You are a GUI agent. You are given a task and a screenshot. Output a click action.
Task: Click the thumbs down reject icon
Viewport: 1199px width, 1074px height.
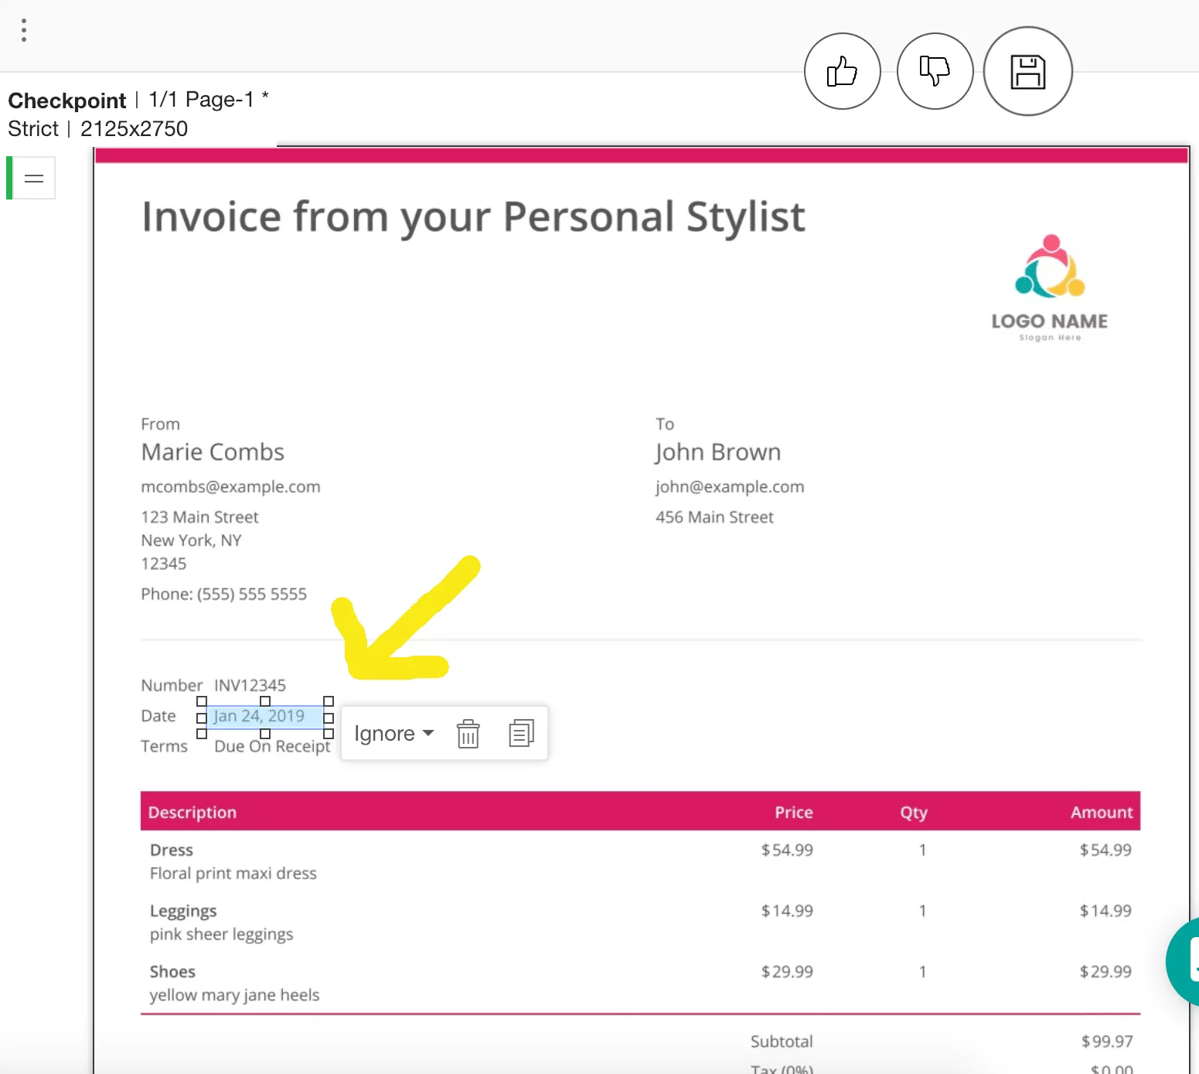(x=935, y=71)
